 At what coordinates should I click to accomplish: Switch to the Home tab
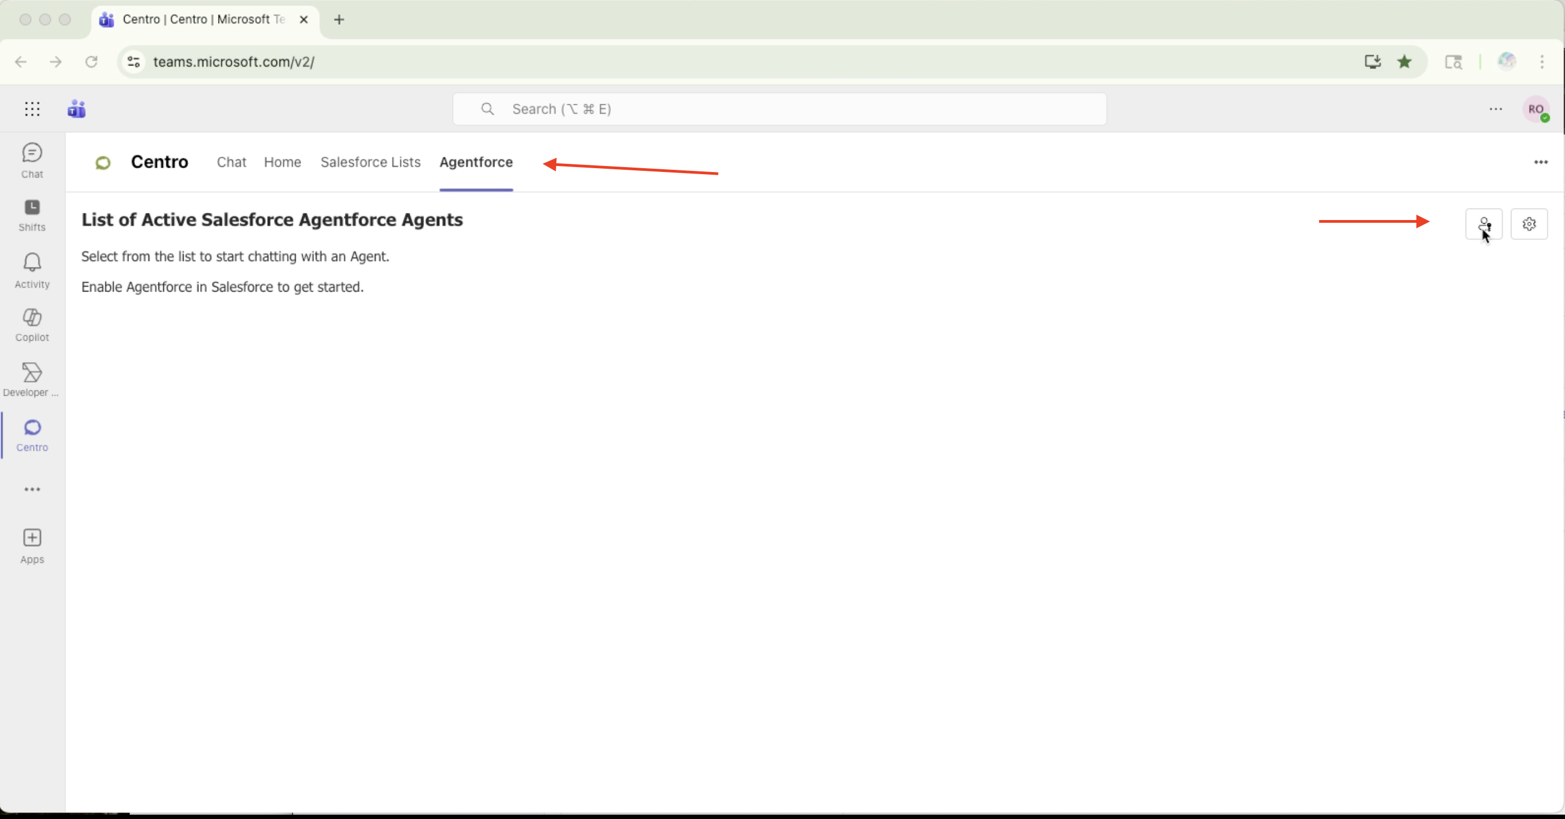pos(282,162)
